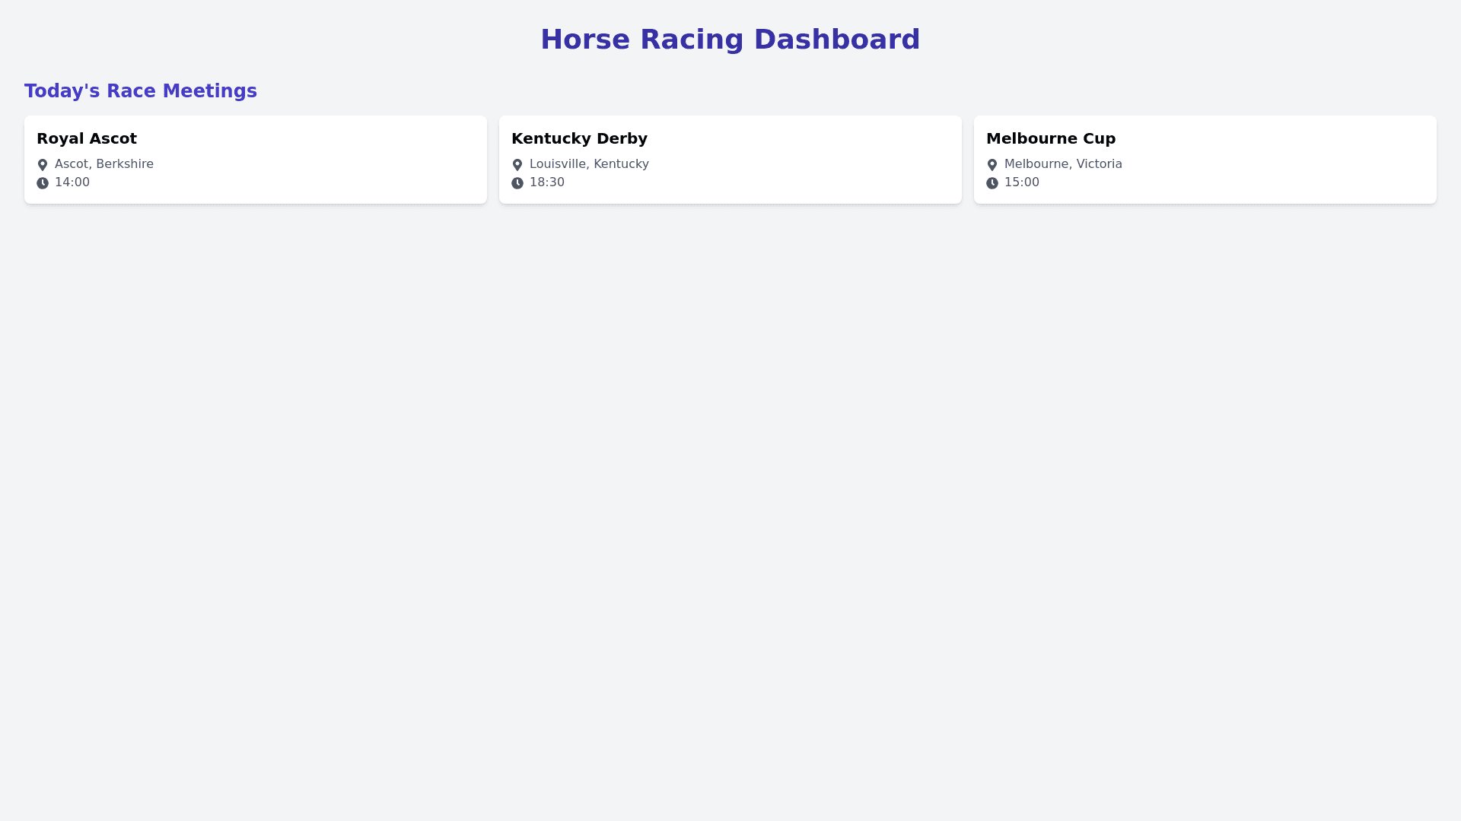The height and width of the screenshot is (821, 1461).
Task: Click the Today's Race Meetings heading
Action: click(x=141, y=91)
